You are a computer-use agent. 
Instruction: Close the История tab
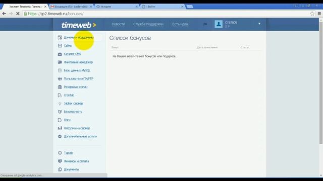coord(137,7)
